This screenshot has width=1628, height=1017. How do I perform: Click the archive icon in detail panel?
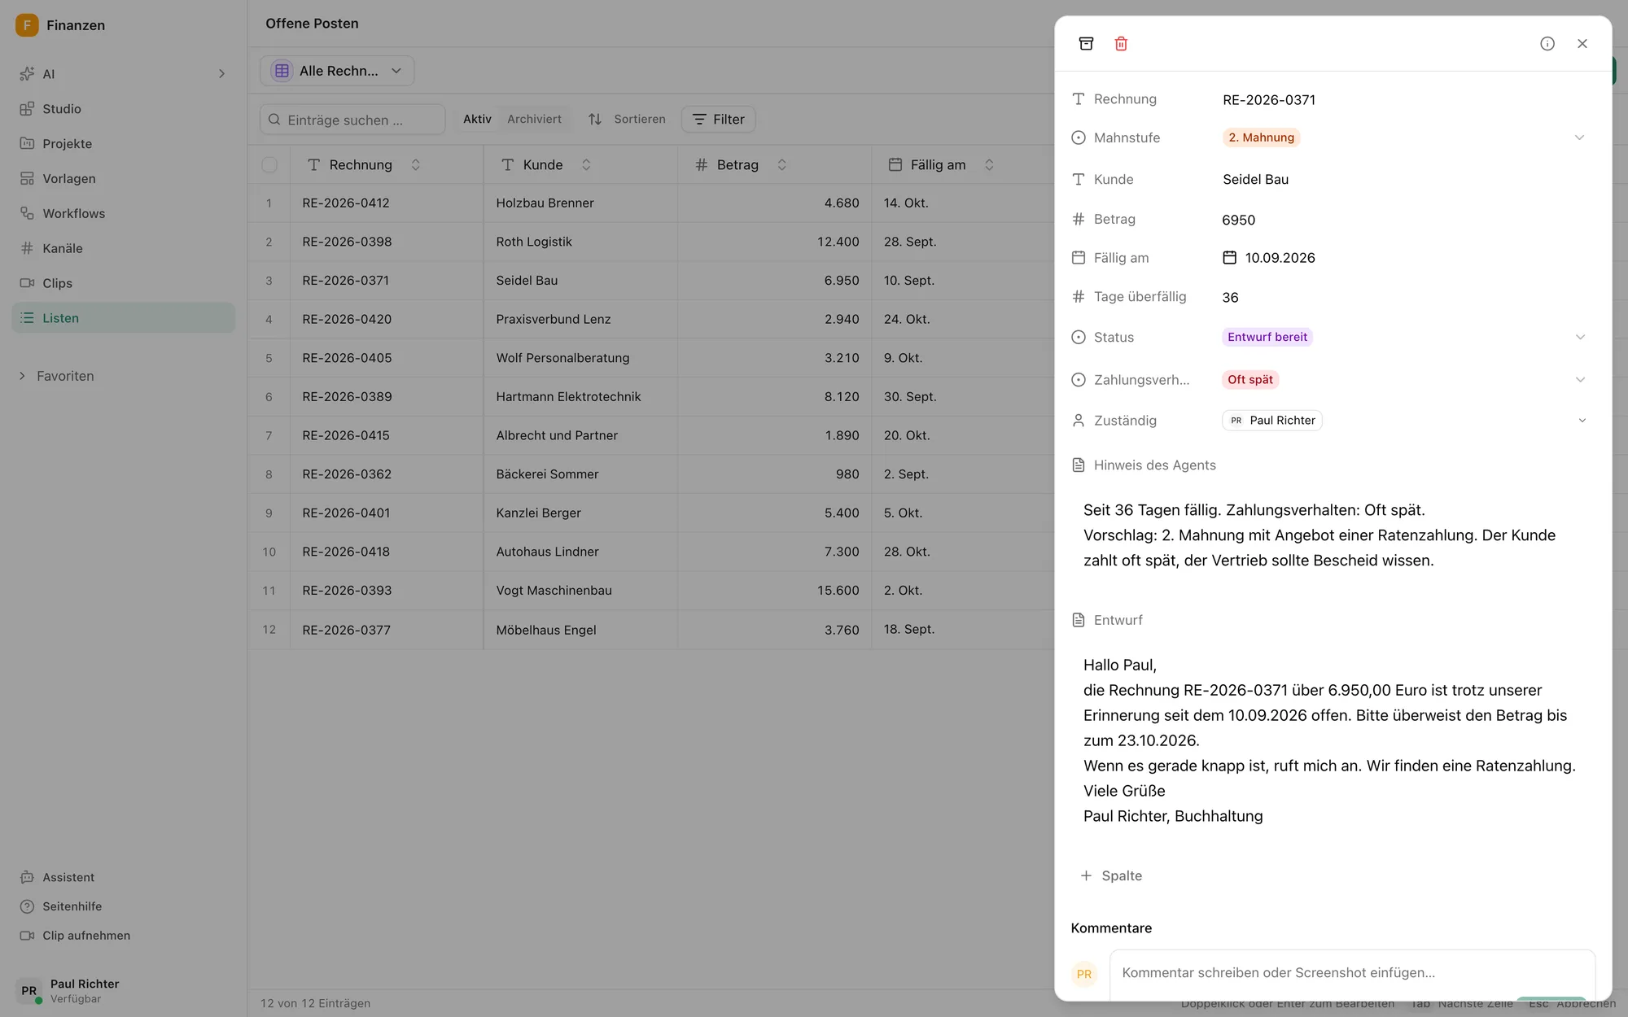1086,44
